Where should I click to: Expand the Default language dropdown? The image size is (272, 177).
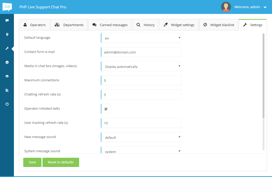point(141,38)
